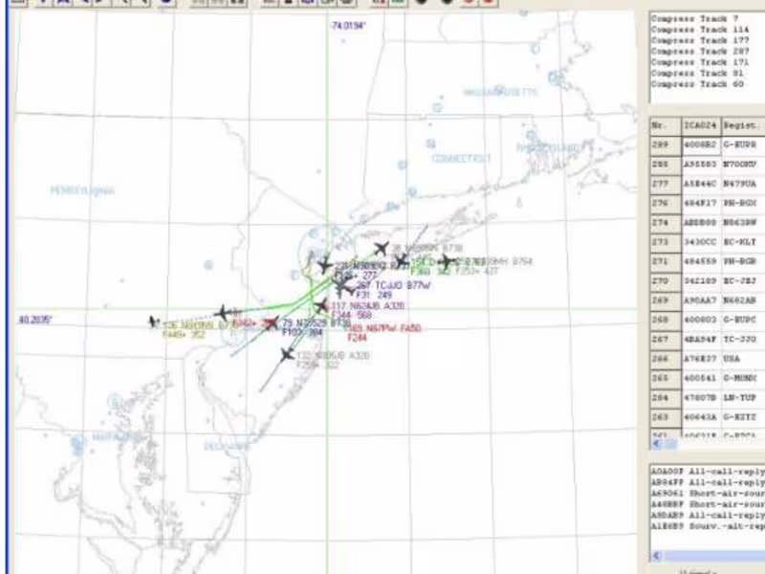Click registration cell N479UA

click(743, 184)
